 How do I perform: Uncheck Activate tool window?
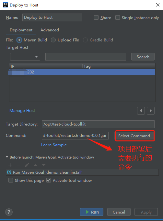tap(49, 180)
